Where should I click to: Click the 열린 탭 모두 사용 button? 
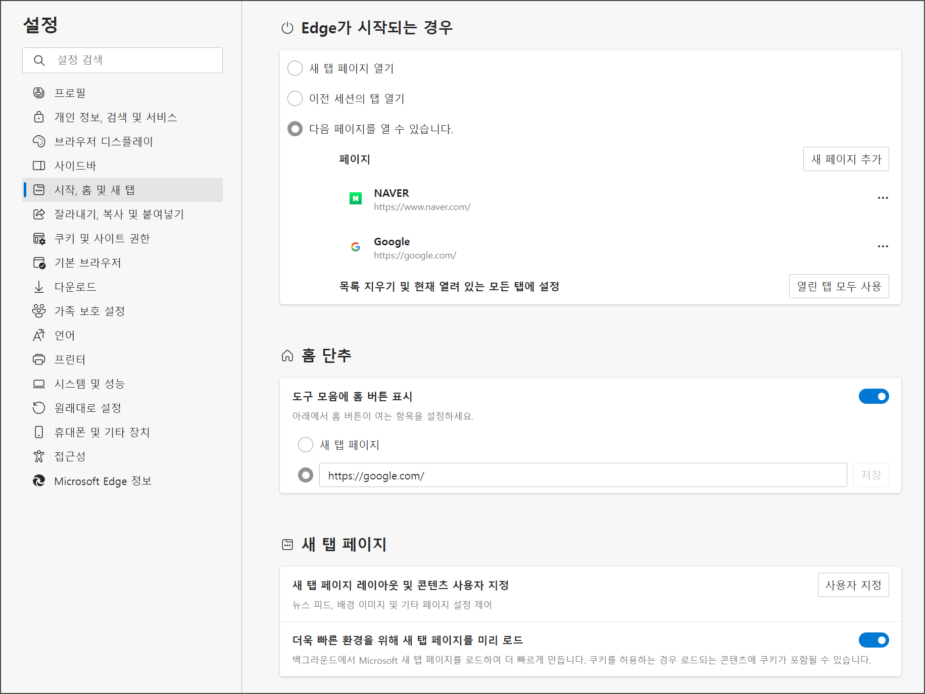pos(839,286)
